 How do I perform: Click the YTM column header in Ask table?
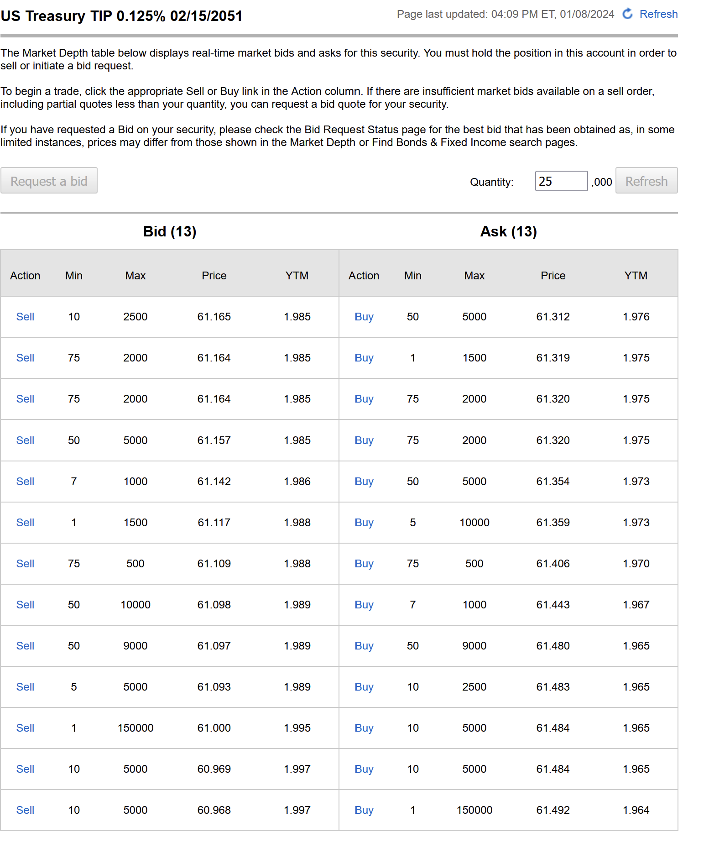coord(636,276)
